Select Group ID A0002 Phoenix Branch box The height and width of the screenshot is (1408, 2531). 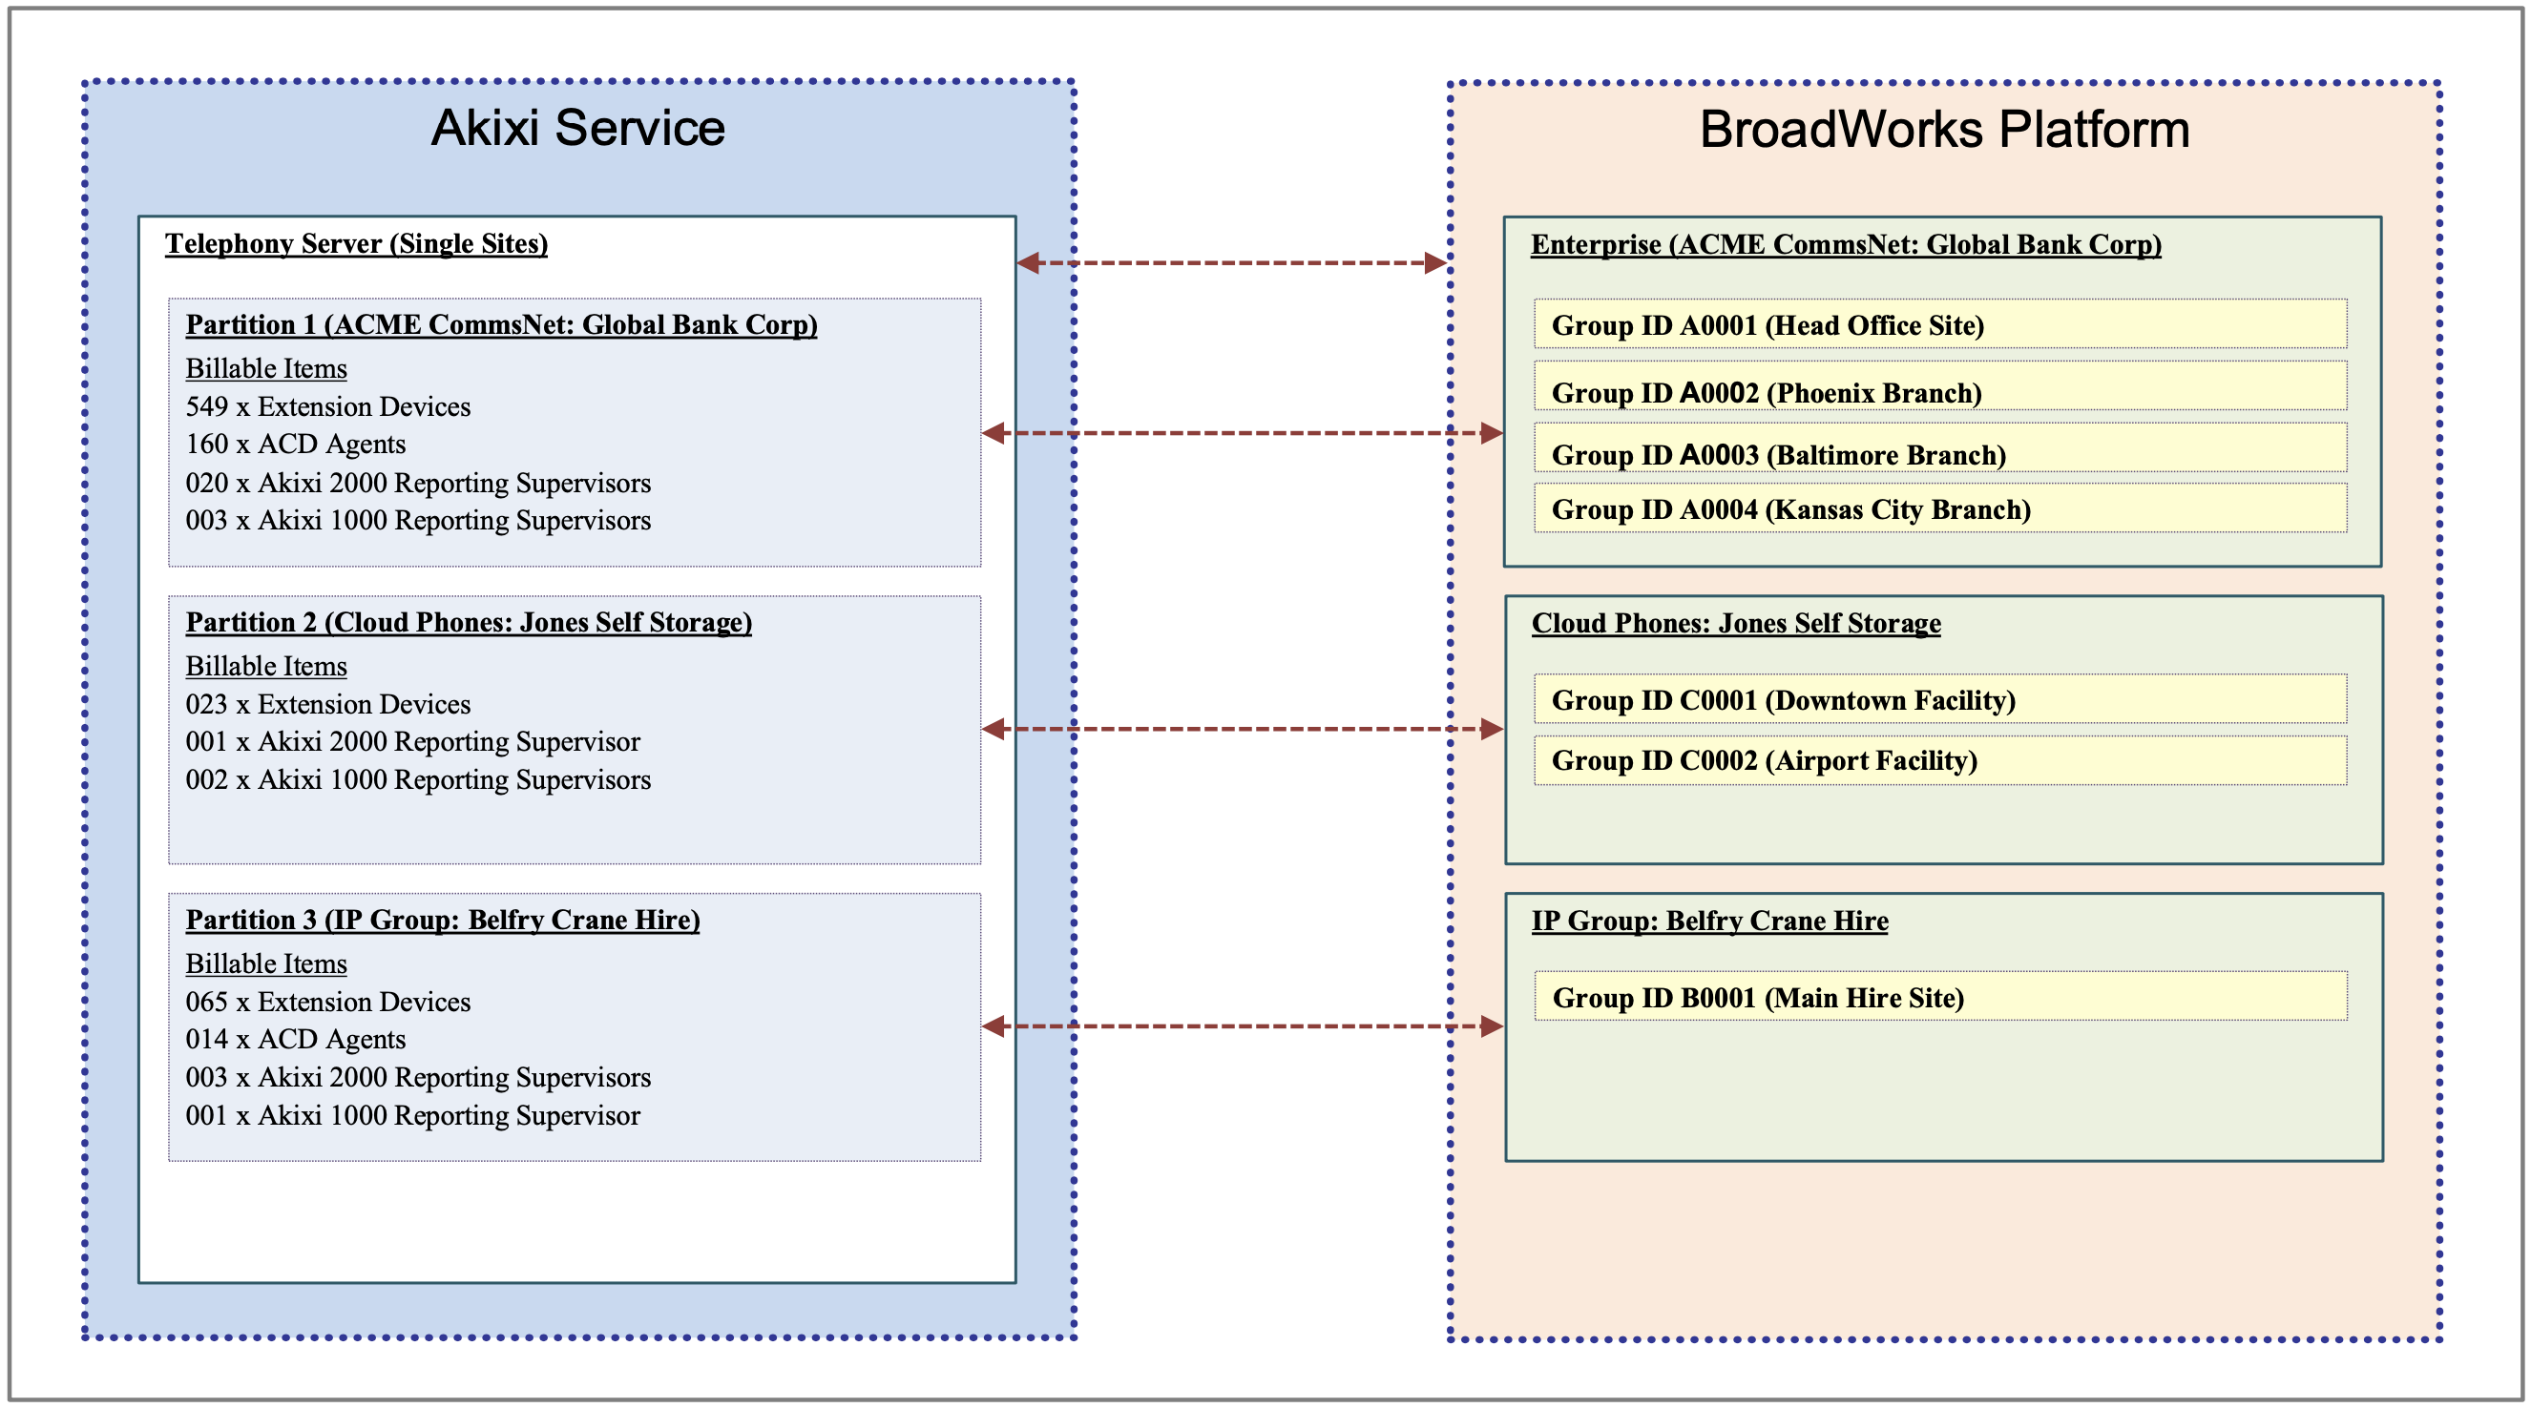[x=1939, y=392]
